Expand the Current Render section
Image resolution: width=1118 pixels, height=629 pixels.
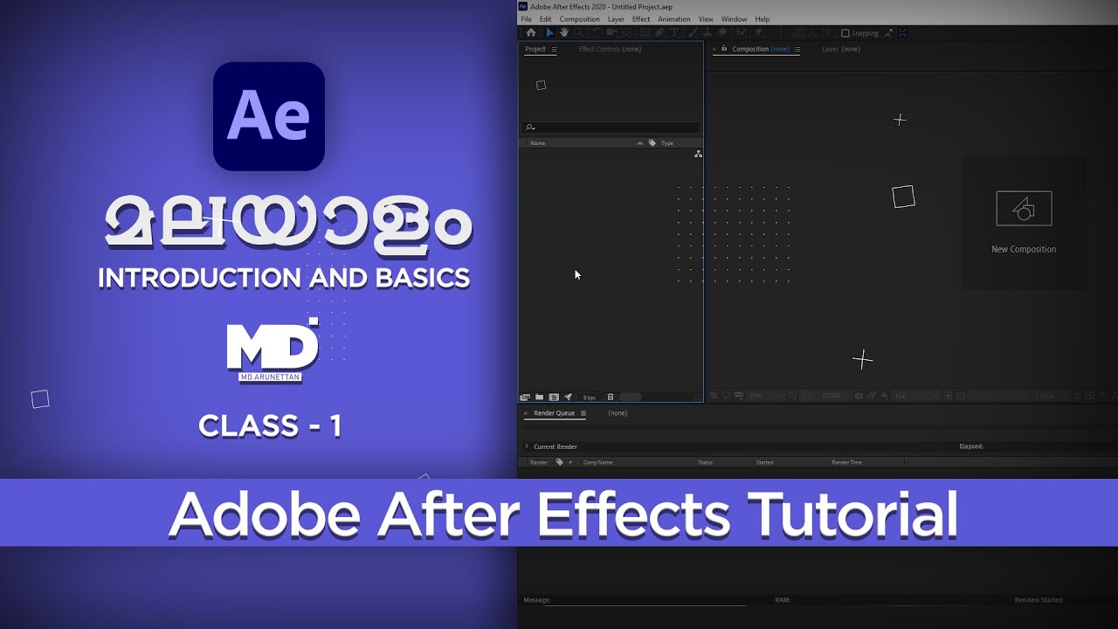pyautogui.click(x=527, y=446)
